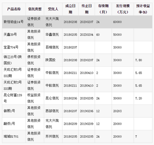Click the 存续期（月） column header
This screenshot has width=154, height=145.
[x=103, y=9]
